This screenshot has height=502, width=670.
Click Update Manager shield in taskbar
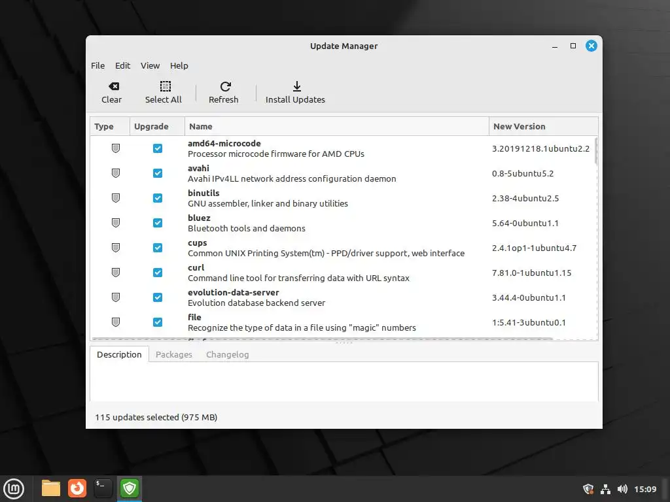[130, 488]
